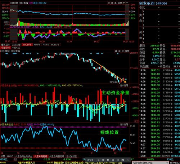180x164 pixels.
Task: Open the 个股分时 tab
Action: (6, 48)
